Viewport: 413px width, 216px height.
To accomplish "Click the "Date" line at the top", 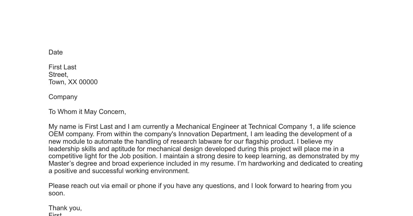I will (56, 52).
